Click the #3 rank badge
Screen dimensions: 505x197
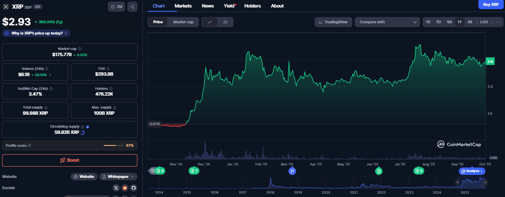click(x=38, y=7)
